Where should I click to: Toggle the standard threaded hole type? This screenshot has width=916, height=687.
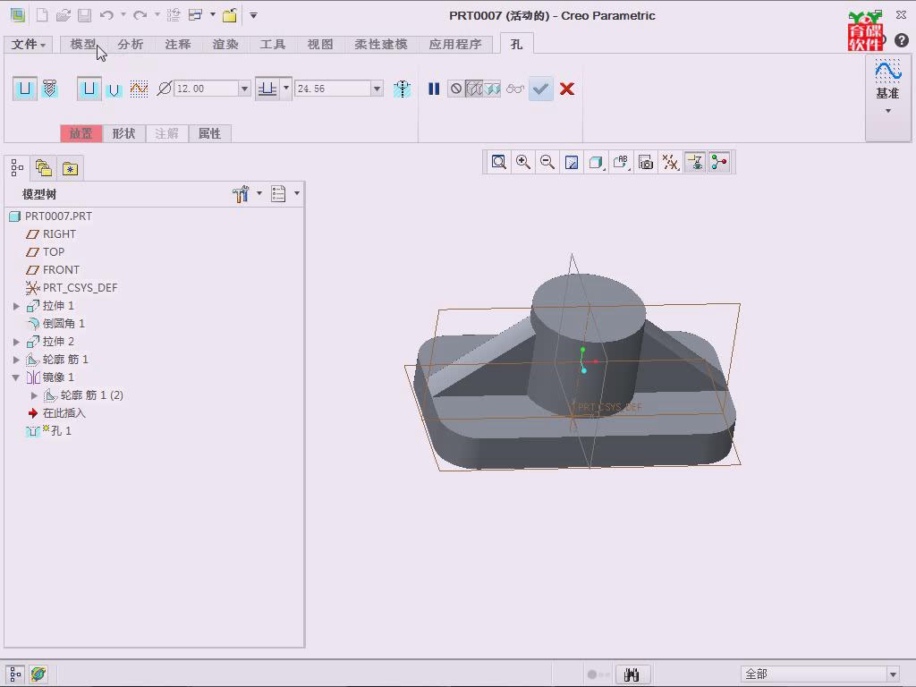[50, 89]
